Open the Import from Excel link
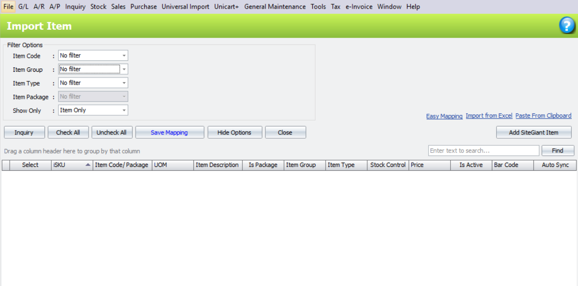 [x=489, y=116]
